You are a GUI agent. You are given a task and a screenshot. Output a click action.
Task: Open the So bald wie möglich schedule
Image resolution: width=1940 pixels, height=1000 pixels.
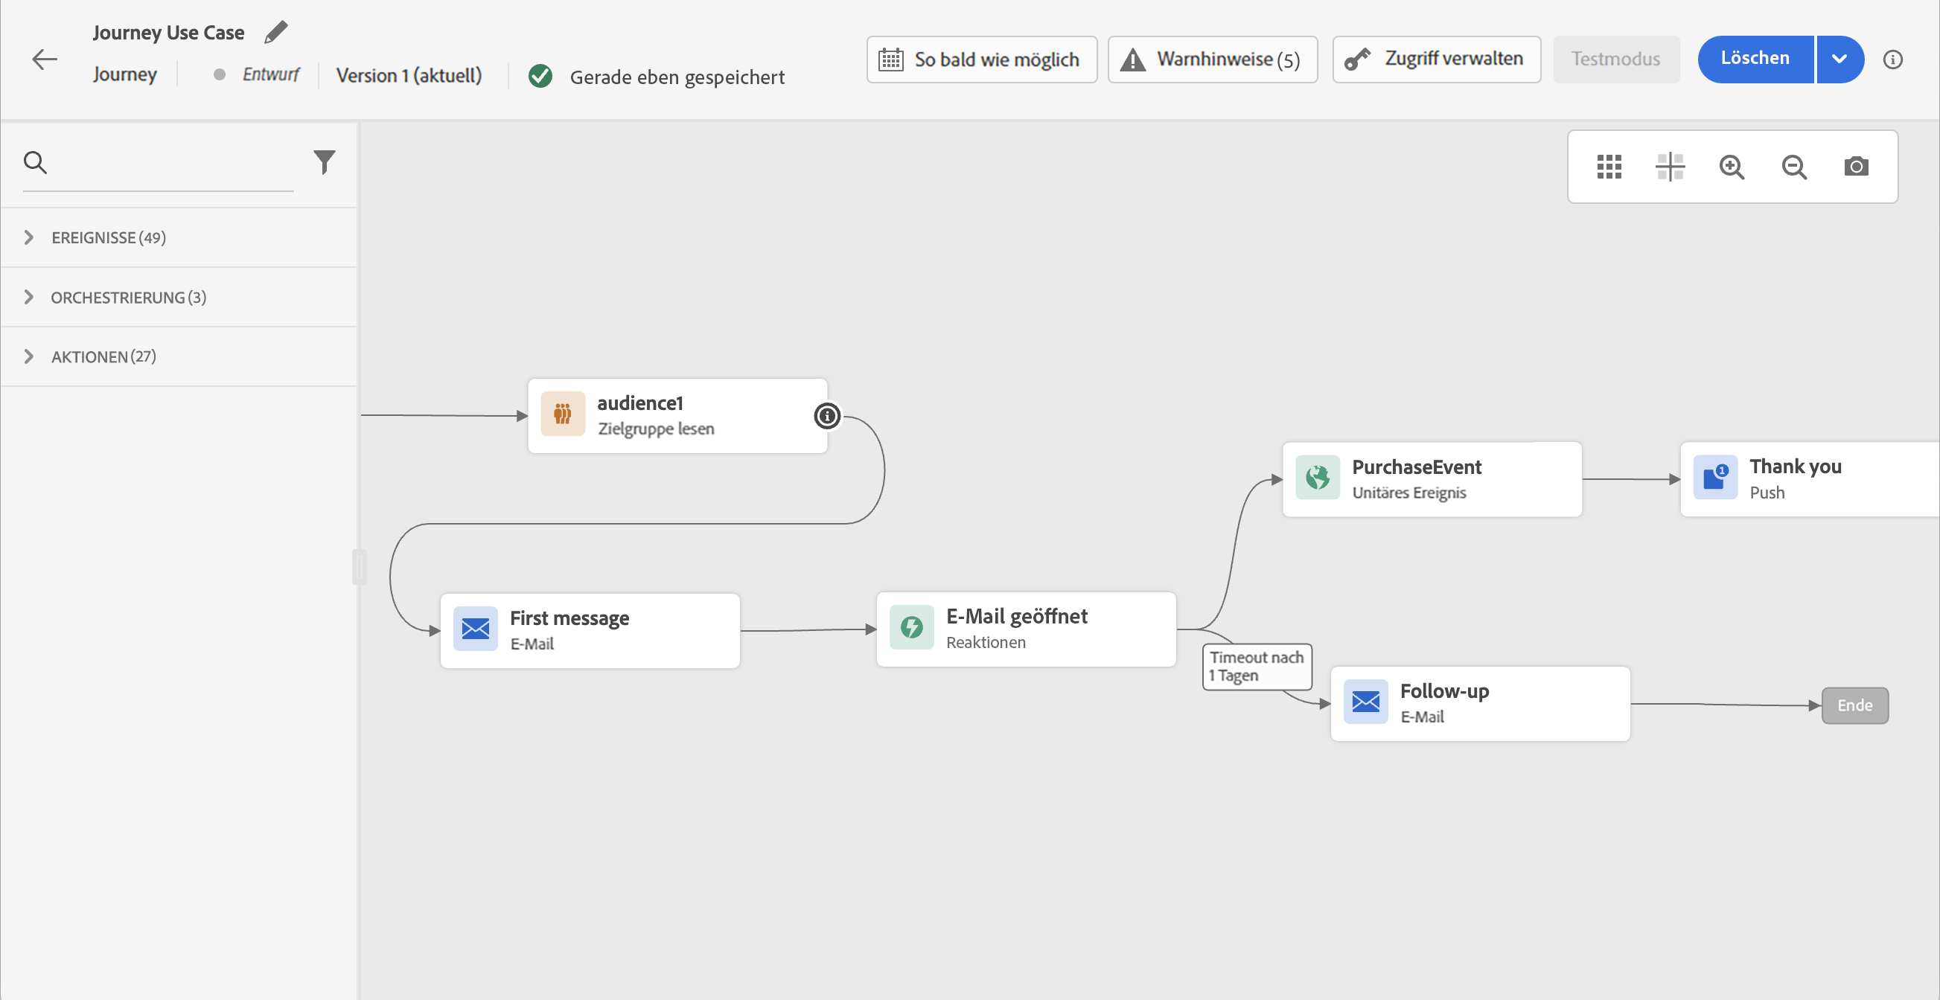(x=980, y=60)
